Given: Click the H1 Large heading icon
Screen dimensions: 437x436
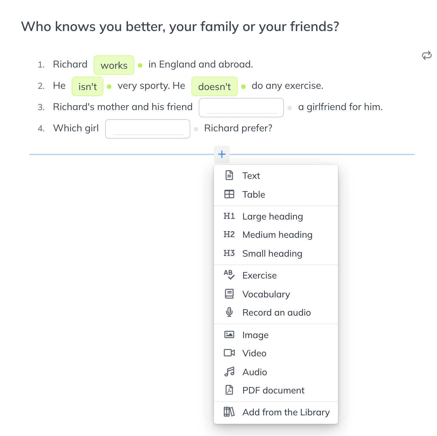Looking at the screenshot, I should (x=229, y=216).
